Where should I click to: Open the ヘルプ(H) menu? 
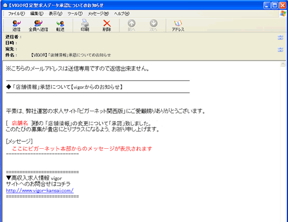click(122, 14)
